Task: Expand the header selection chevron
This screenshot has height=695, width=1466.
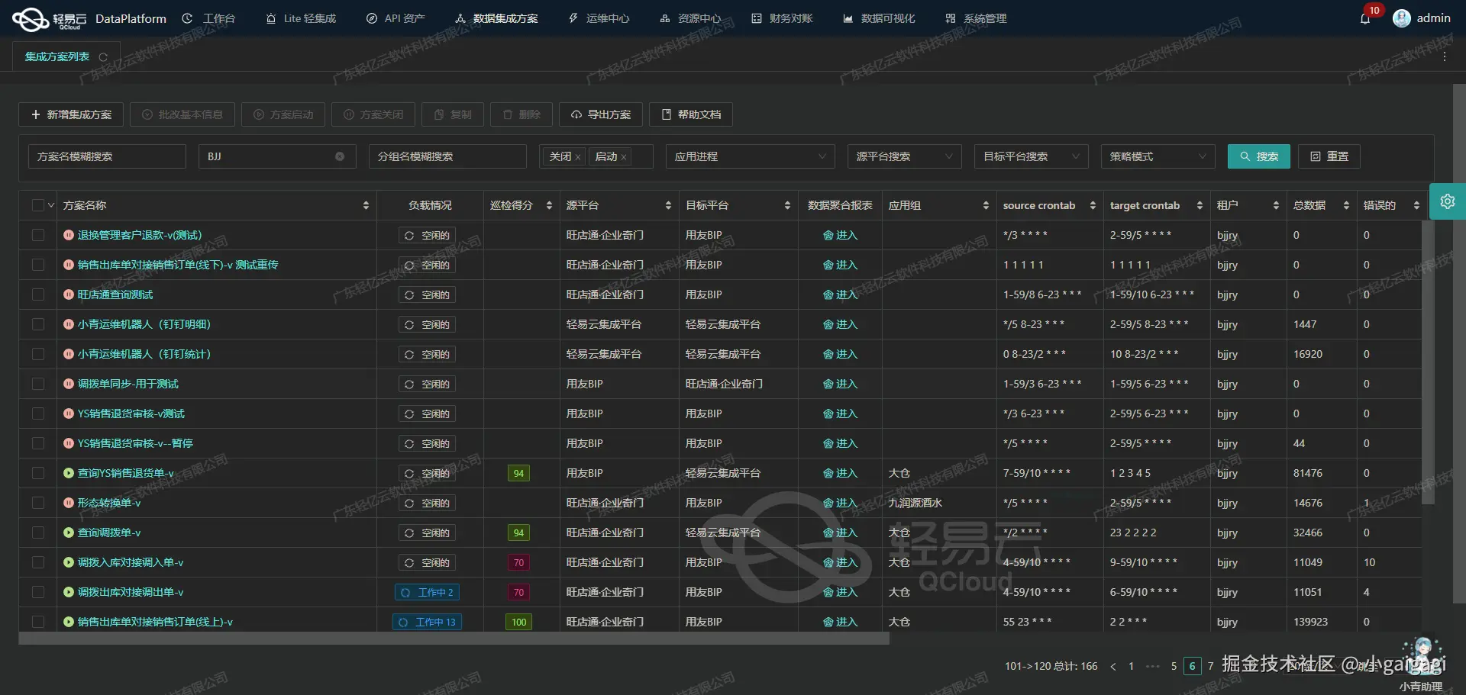Action: pyautogui.click(x=51, y=205)
